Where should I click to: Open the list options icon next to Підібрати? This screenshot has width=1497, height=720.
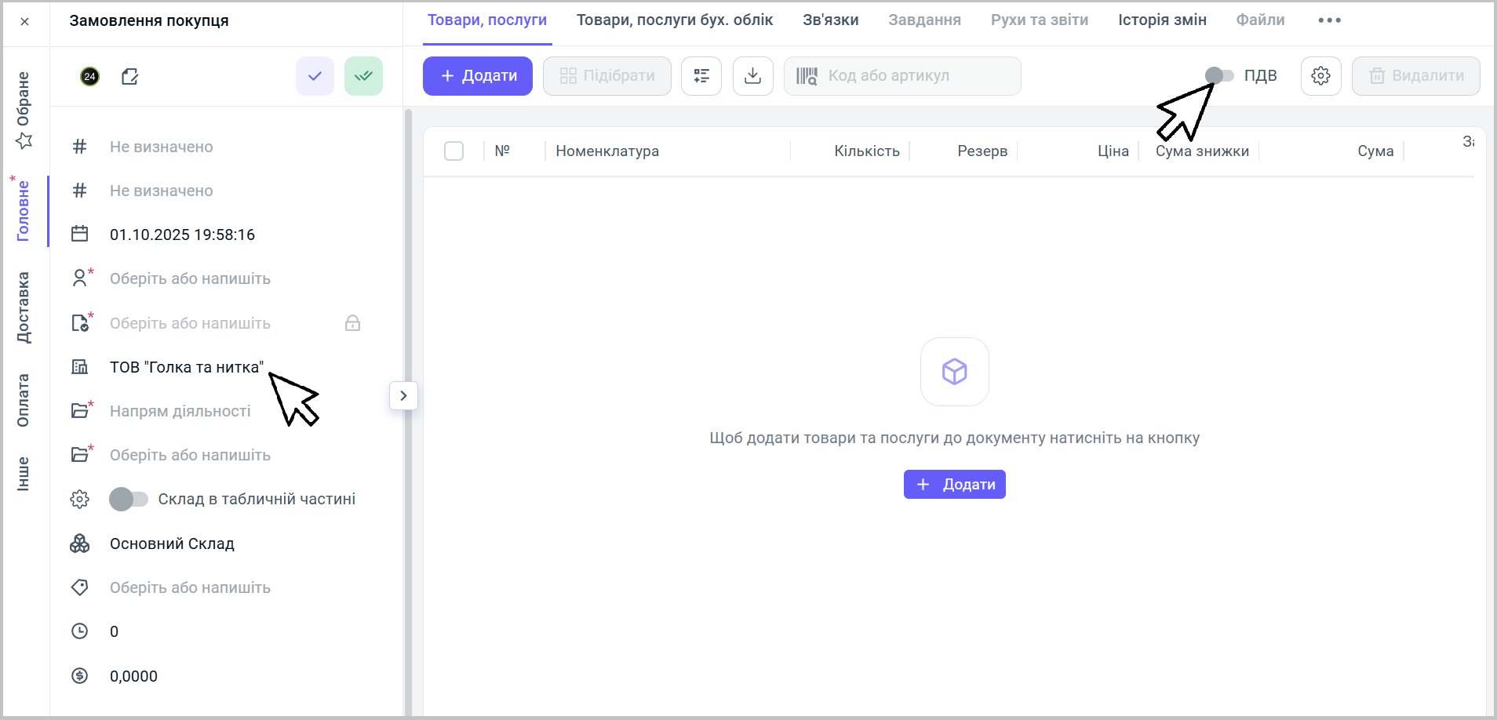[x=701, y=76]
